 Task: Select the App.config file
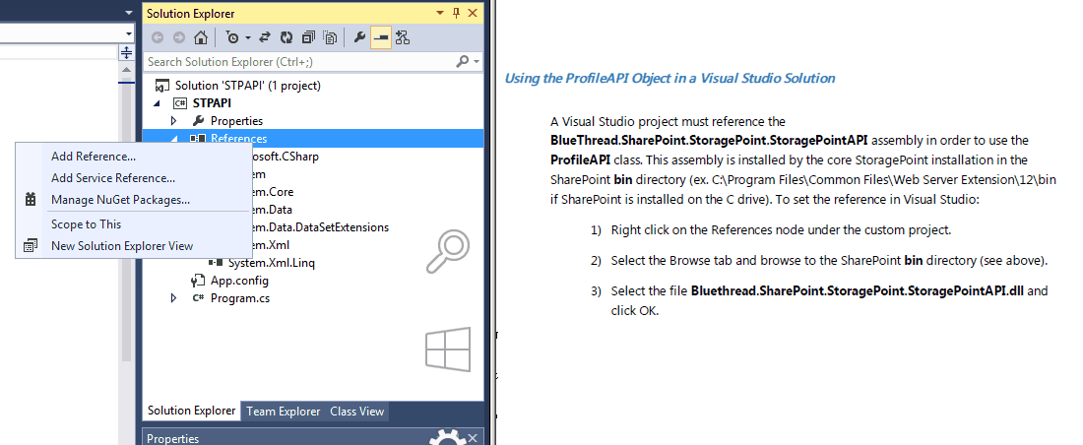239,281
